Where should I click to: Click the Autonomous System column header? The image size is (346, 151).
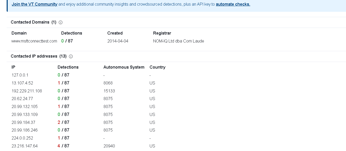pyautogui.click(x=124, y=67)
